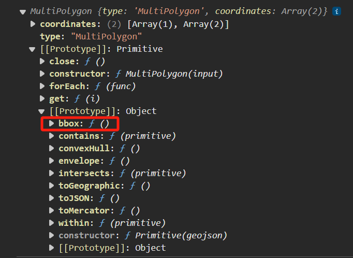353x258 pixels.
Task: Expand the contains function entry
Action: (52, 136)
